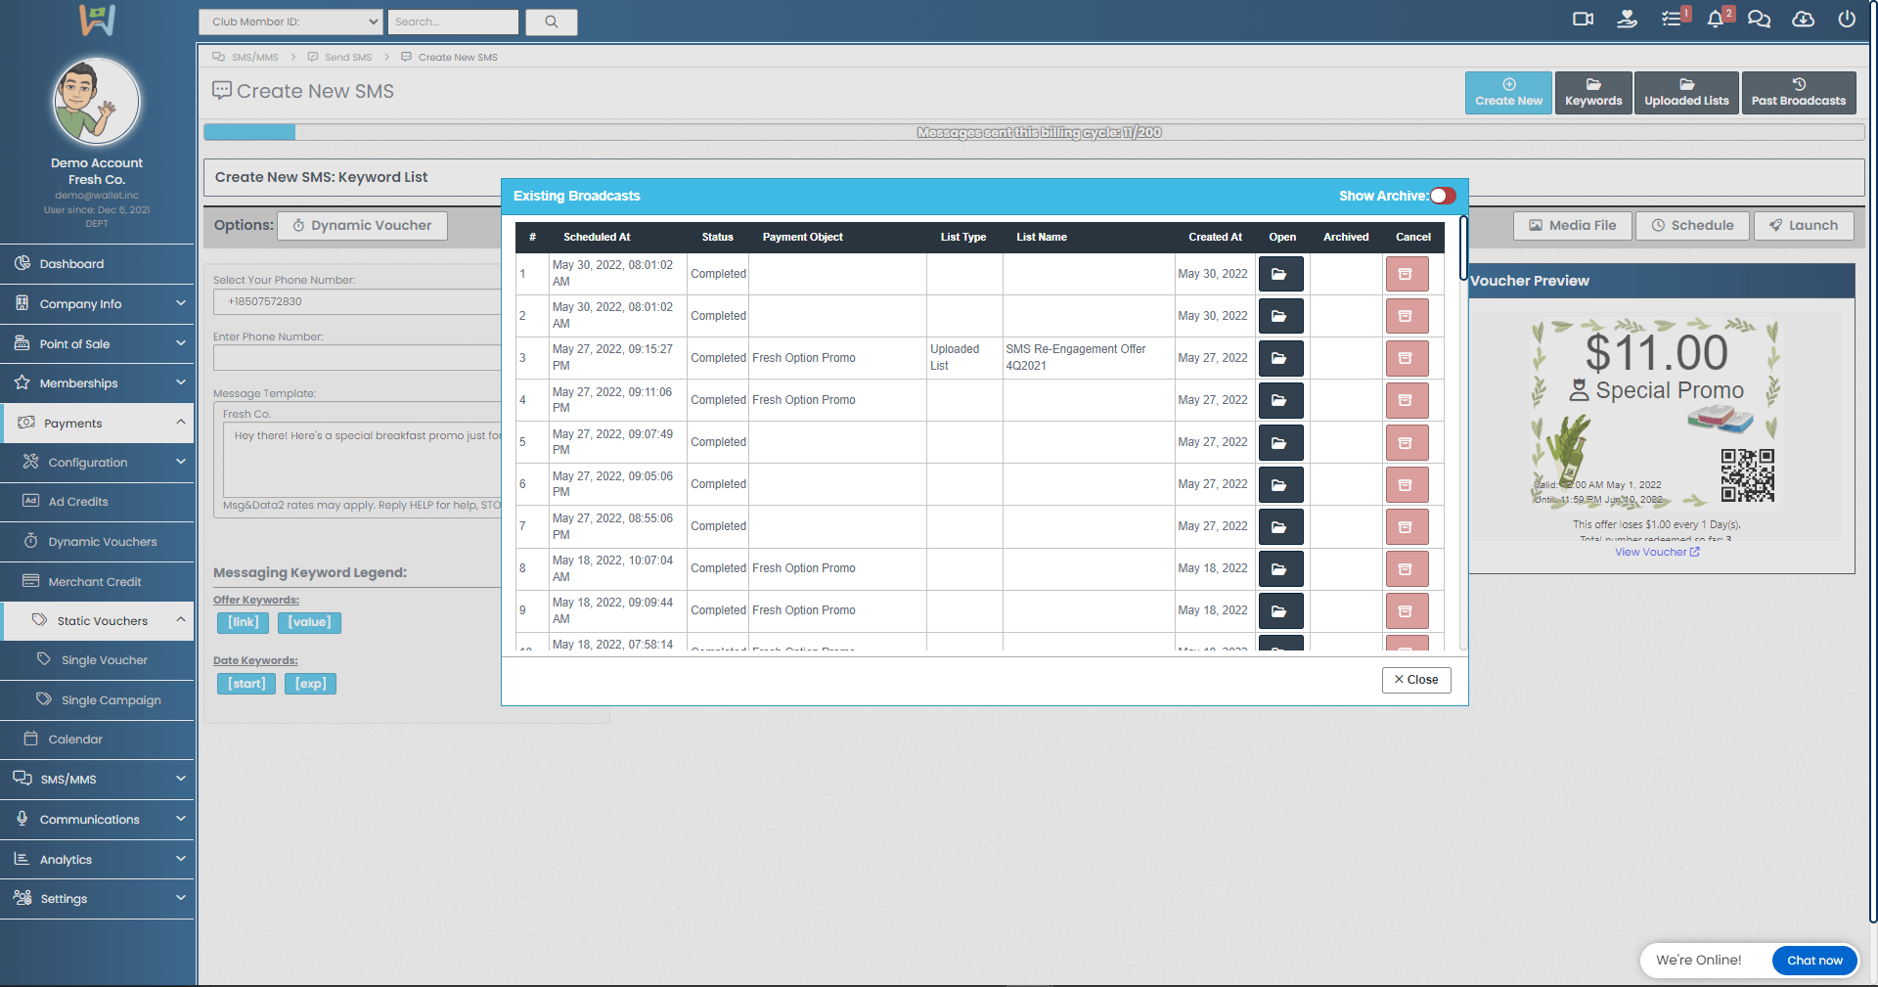The height and width of the screenshot is (987, 1878).
Task: Open broadcast row 1 folder icon
Action: pyautogui.click(x=1279, y=274)
